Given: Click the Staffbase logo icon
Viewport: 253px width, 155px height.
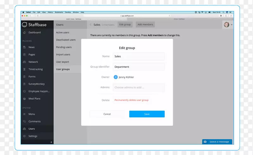Looking at the screenshot, I should pyautogui.click(x=24, y=25).
